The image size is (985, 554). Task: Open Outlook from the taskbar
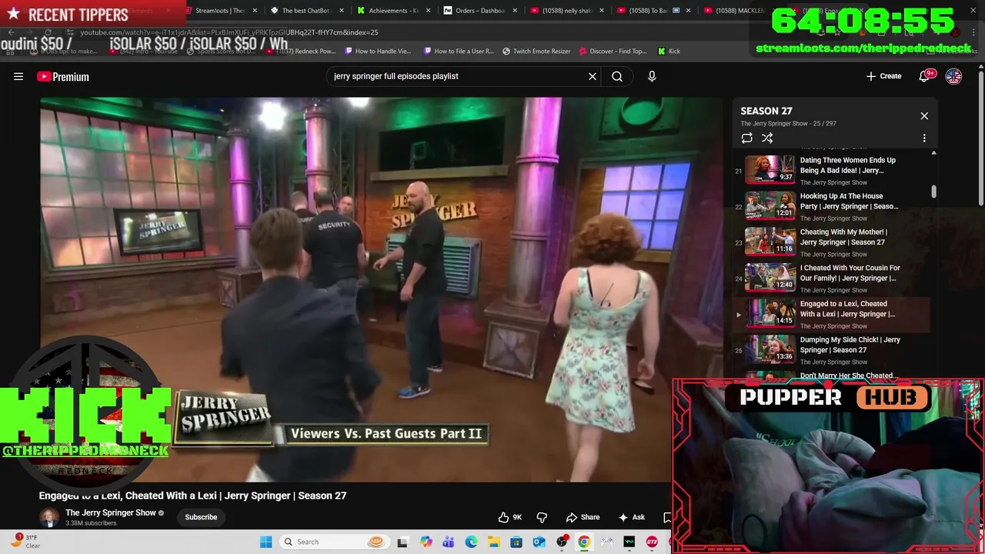(539, 542)
